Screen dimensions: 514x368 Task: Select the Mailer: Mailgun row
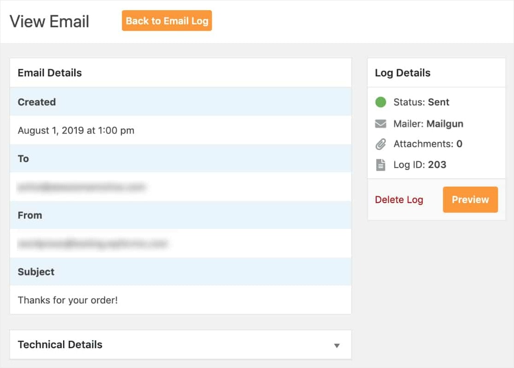point(428,123)
